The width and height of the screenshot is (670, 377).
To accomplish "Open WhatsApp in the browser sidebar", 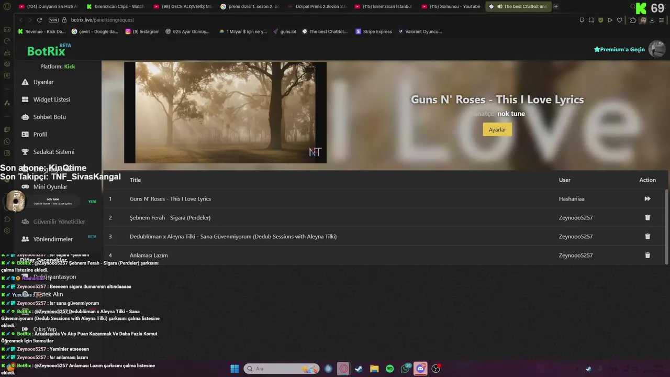I will (7, 141).
